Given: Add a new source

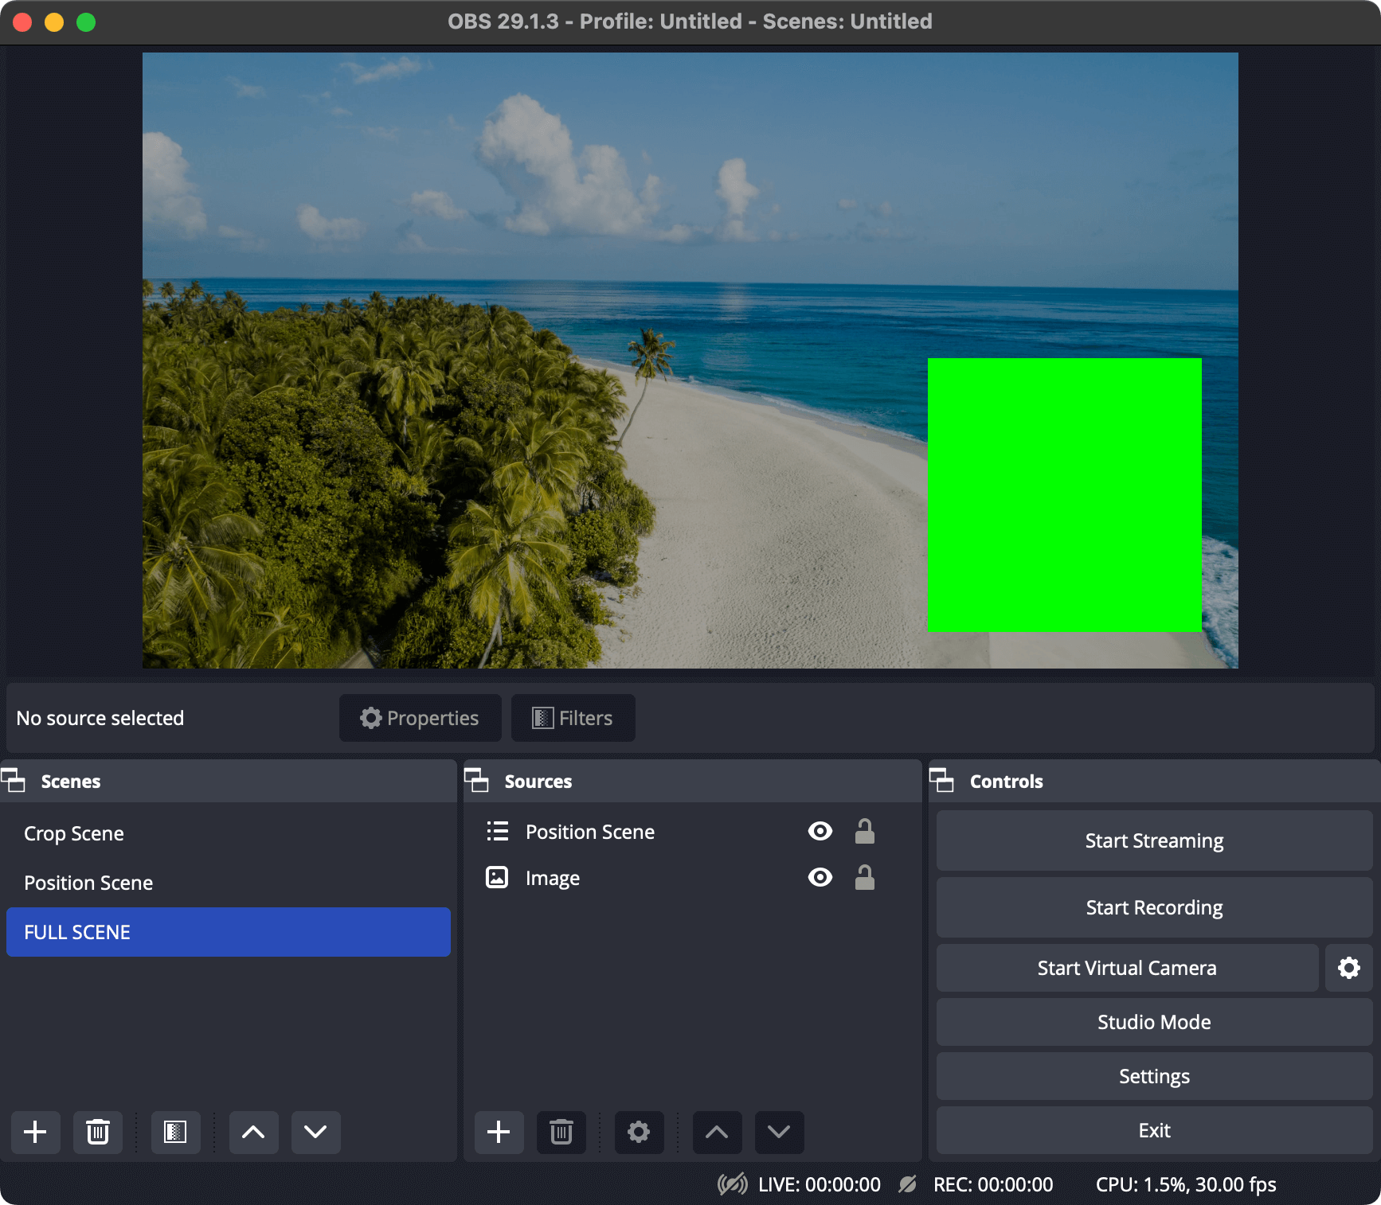Looking at the screenshot, I should pos(499,1132).
